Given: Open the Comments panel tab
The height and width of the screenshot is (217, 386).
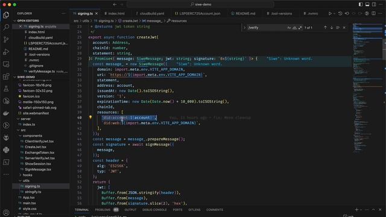Looking at the screenshot, I should tap(215, 210).
